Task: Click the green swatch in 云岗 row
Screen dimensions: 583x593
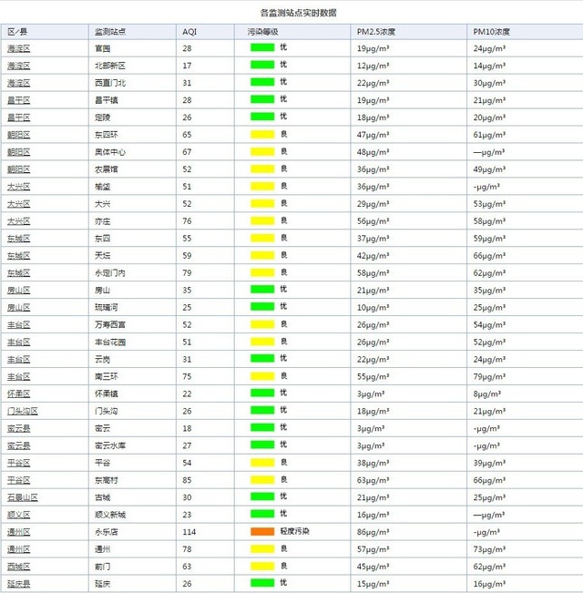Action: 262,359
